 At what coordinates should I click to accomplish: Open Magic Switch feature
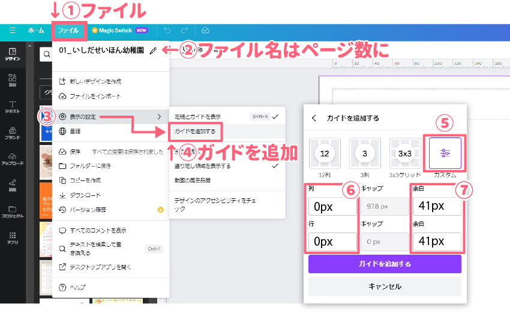(119, 31)
